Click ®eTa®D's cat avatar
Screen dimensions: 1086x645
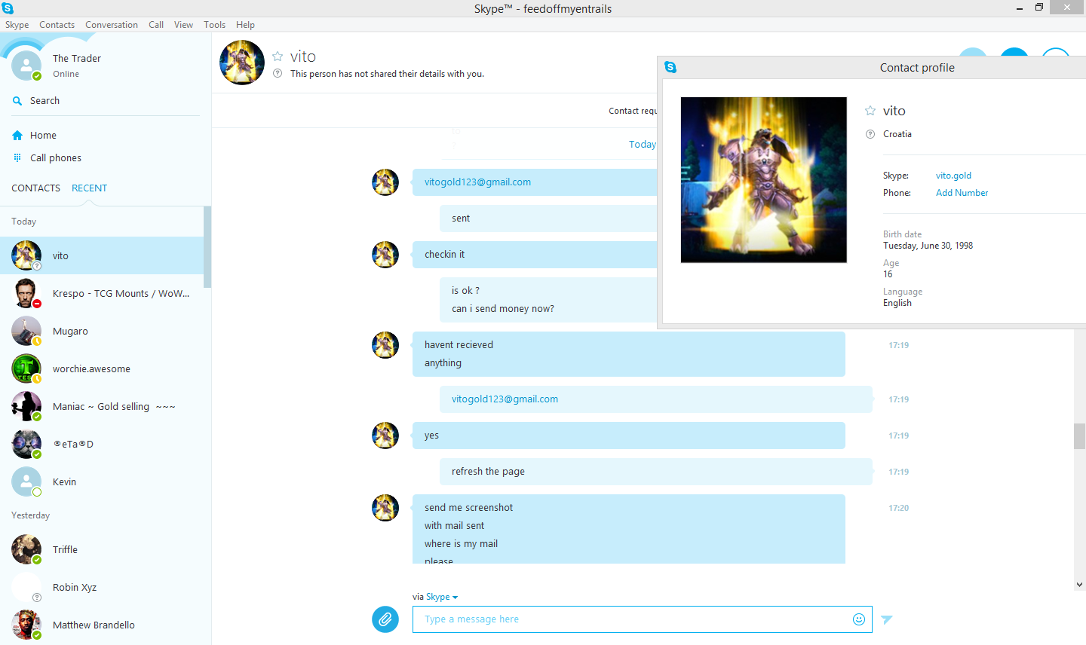pyautogui.click(x=26, y=444)
